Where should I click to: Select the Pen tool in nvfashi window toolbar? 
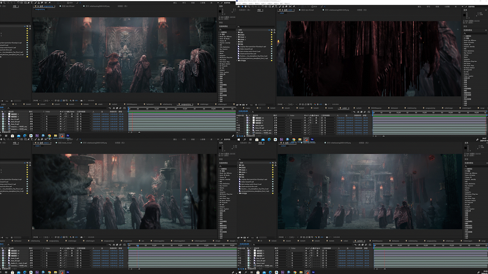(273, 6)
